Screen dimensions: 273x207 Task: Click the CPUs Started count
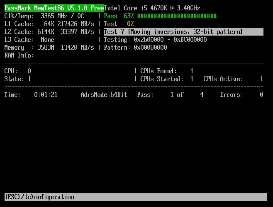[x=167, y=79]
